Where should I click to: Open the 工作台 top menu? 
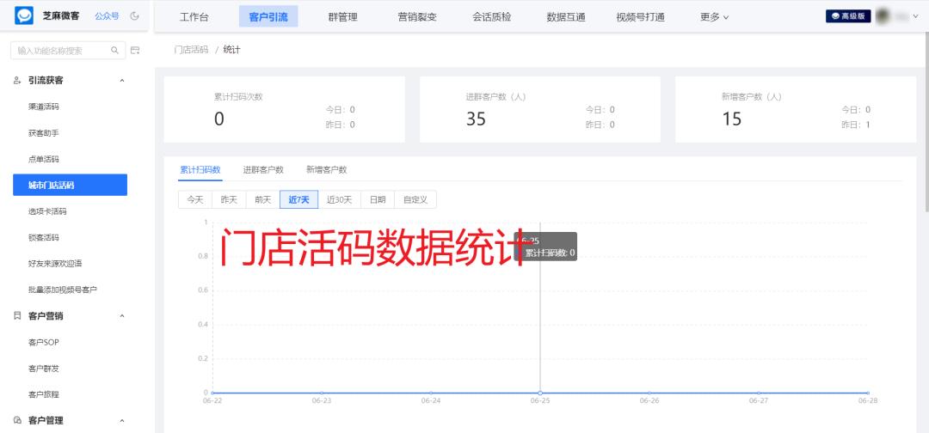click(194, 17)
